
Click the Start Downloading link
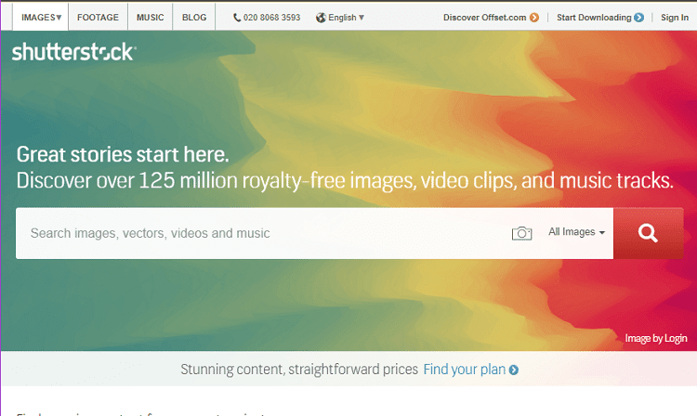(594, 18)
